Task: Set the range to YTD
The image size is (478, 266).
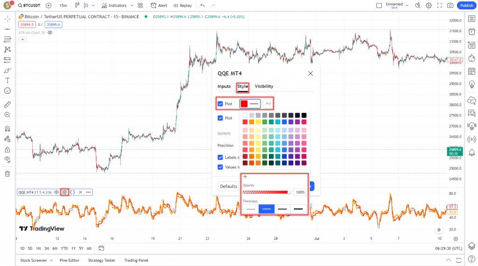Action: 64,249
